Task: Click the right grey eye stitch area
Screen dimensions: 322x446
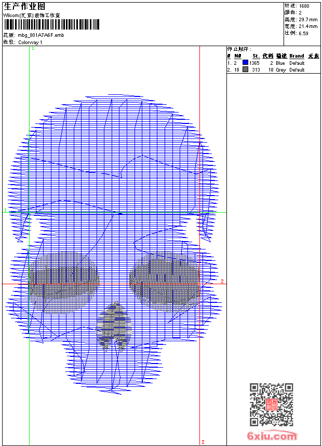Action: 165,280
